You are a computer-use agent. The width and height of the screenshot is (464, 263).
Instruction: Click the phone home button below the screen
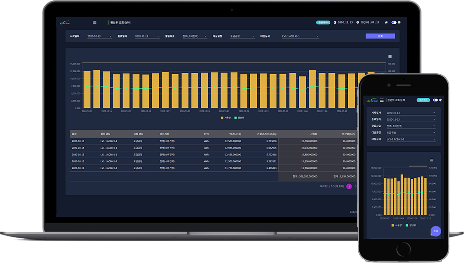403,249
